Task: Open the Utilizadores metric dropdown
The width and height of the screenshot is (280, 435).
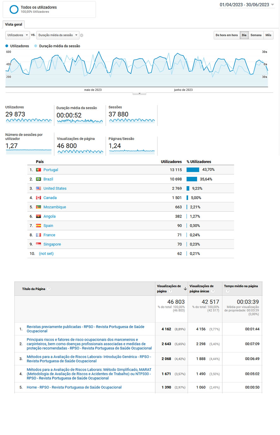Action: pyautogui.click(x=18, y=35)
